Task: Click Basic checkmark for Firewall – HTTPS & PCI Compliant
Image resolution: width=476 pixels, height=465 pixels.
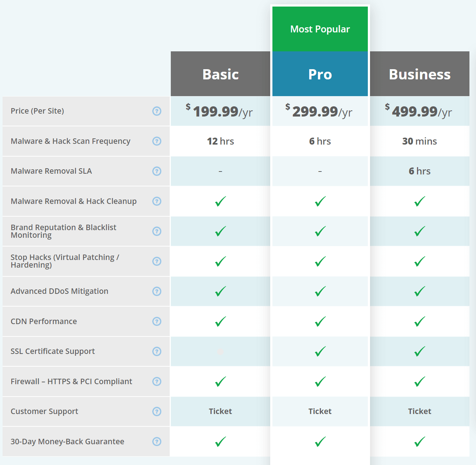Action: point(220,382)
